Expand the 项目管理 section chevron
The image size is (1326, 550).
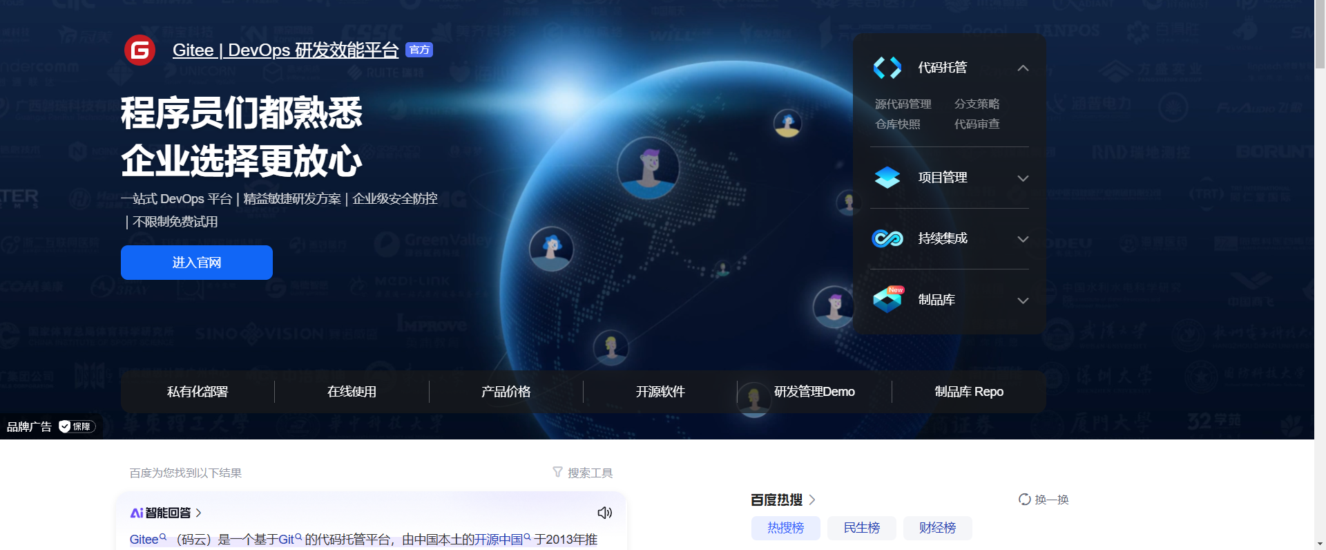tap(1023, 178)
